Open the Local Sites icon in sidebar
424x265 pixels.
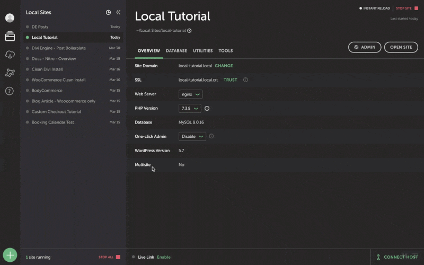pos(10,36)
